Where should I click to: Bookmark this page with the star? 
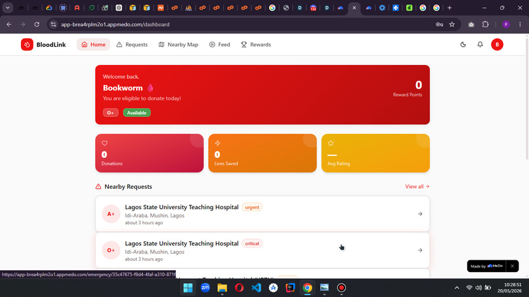[452, 24]
